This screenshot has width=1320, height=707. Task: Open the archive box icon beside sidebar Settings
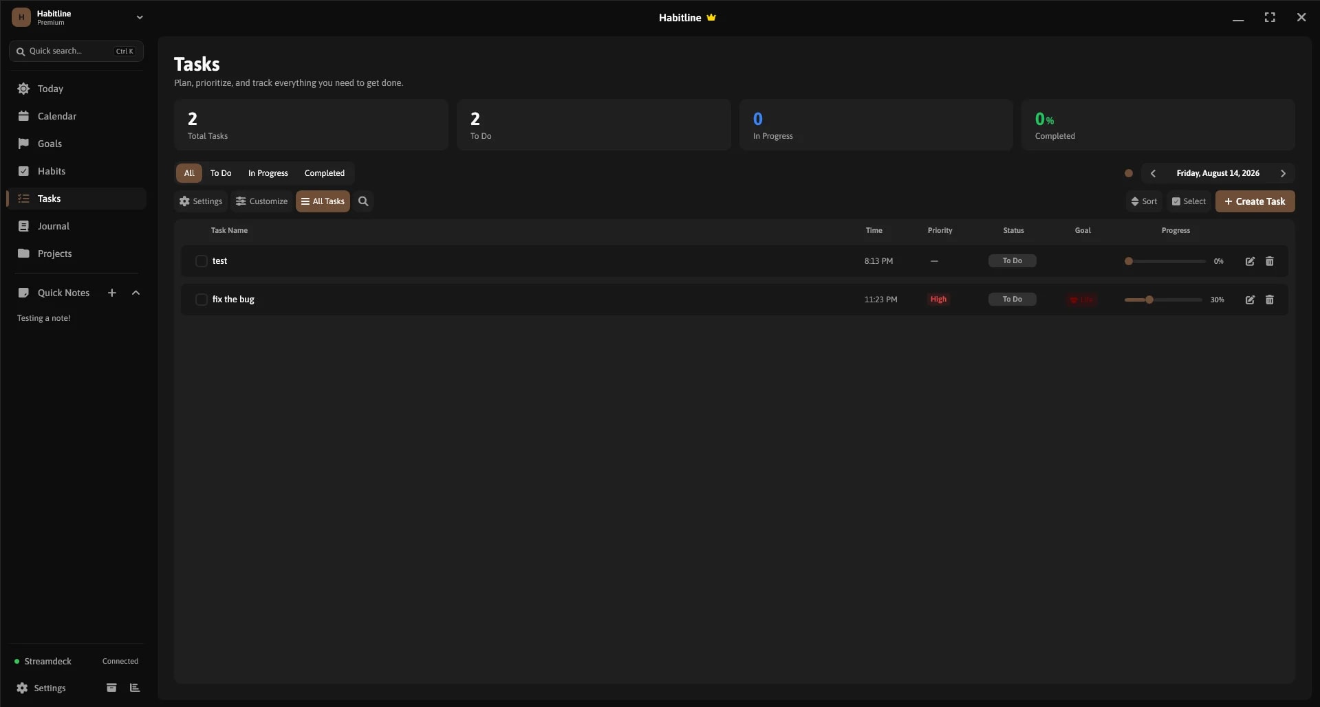click(111, 688)
